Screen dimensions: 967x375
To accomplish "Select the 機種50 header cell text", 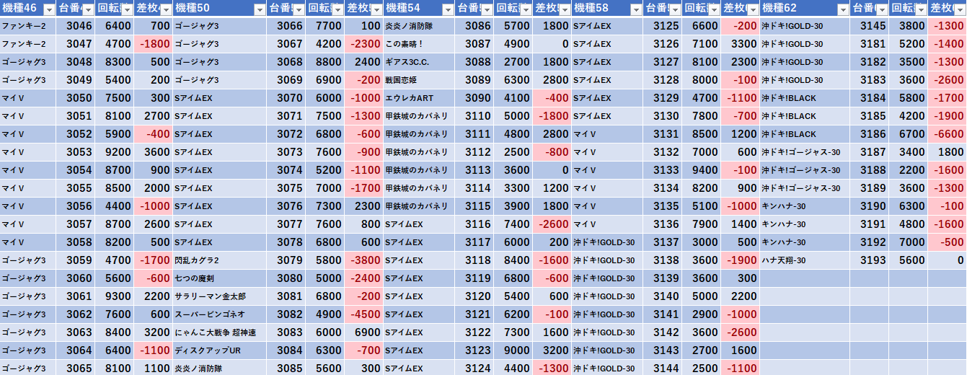I will pyautogui.click(x=193, y=9).
